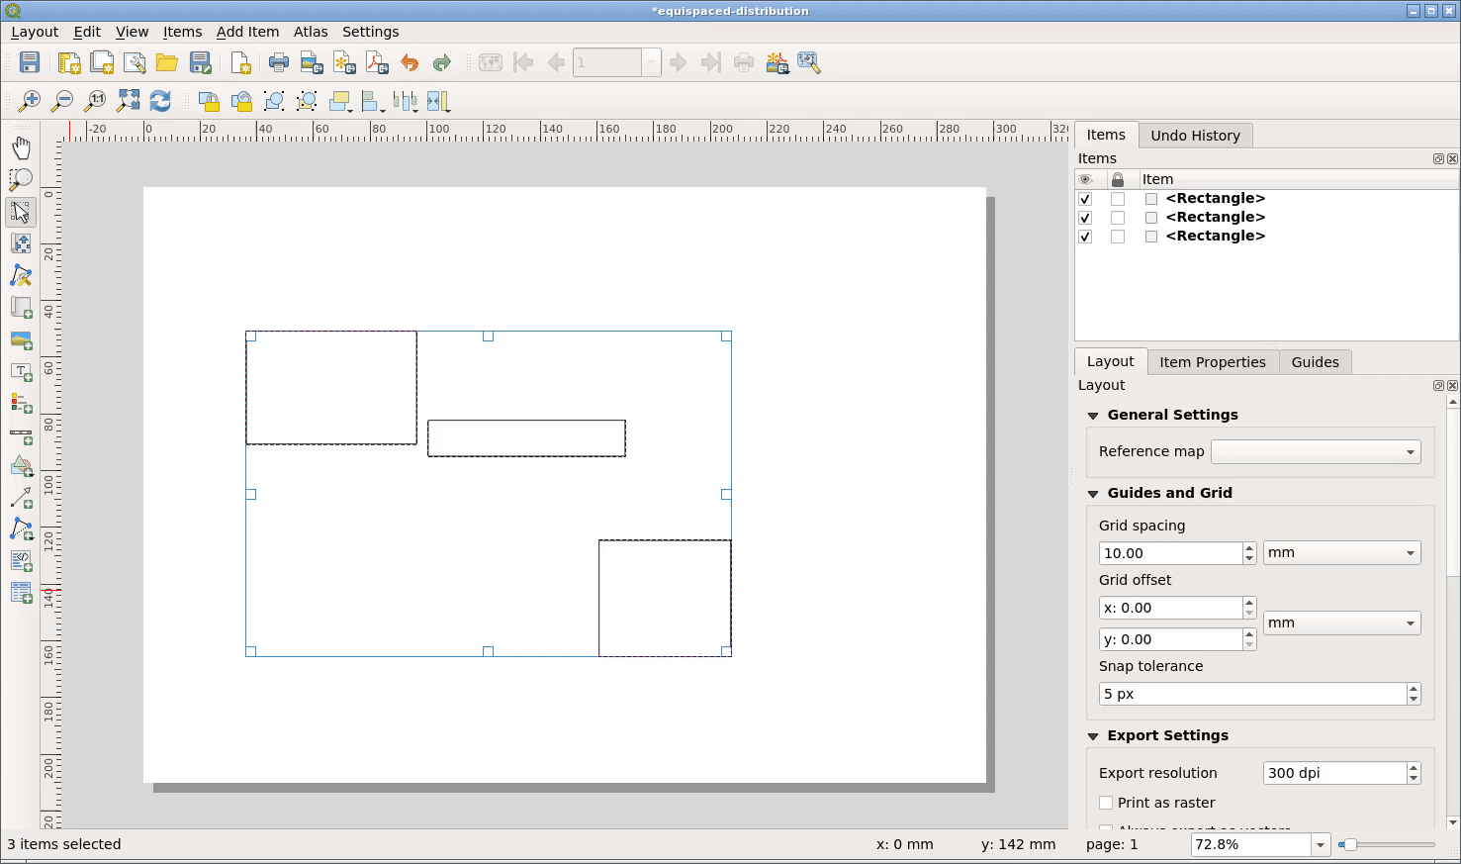Image resolution: width=1461 pixels, height=864 pixels.
Task: Switch to the Undo History tab
Action: [x=1195, y=136]
